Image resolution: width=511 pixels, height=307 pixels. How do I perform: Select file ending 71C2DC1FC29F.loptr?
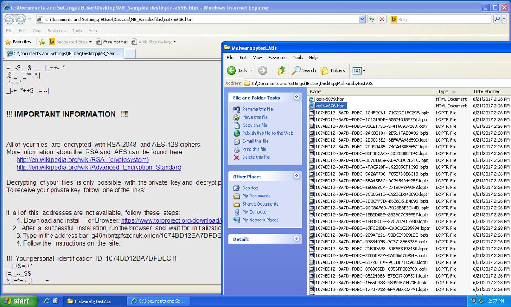pyautogui.click(x=372, y=113)
